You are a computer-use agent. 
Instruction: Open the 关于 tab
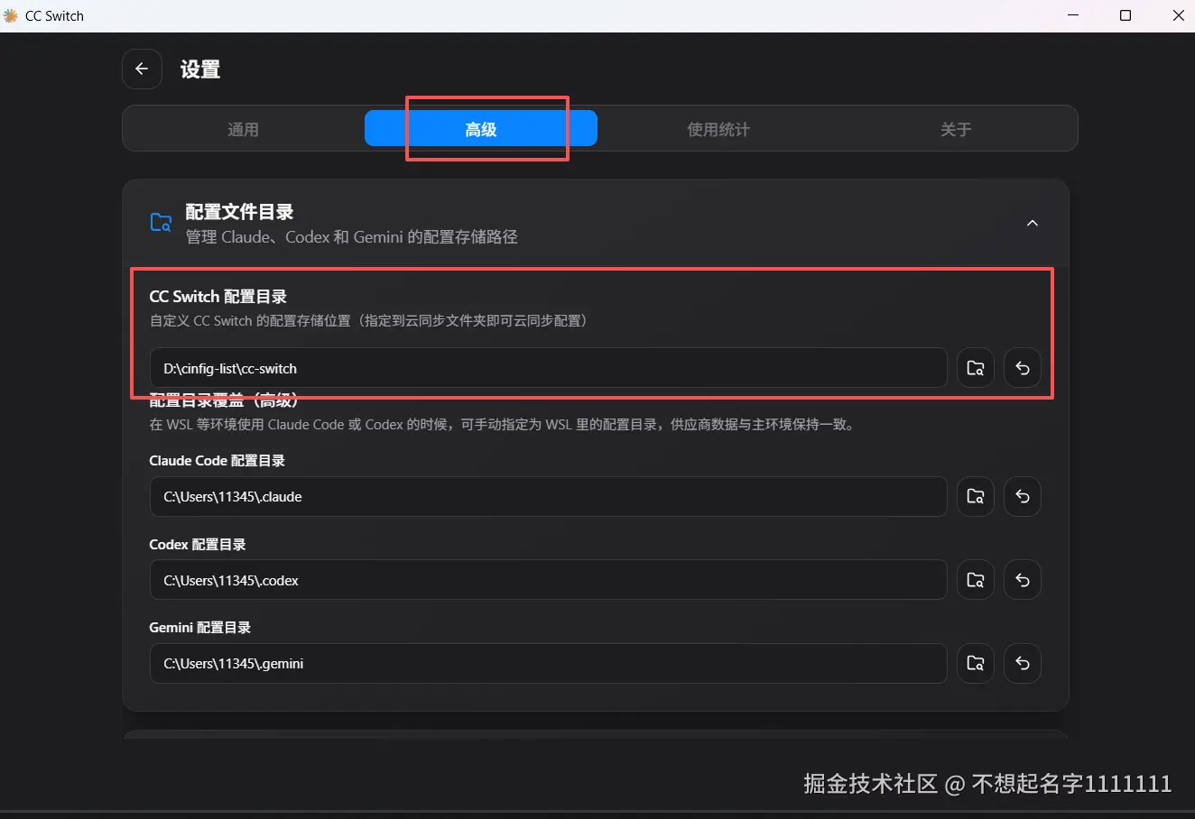point(956,129)
